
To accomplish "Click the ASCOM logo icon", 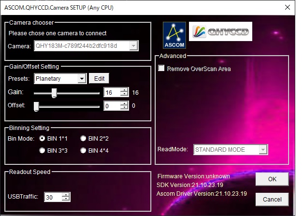I will pyautogui.click(x=174, y=35).
